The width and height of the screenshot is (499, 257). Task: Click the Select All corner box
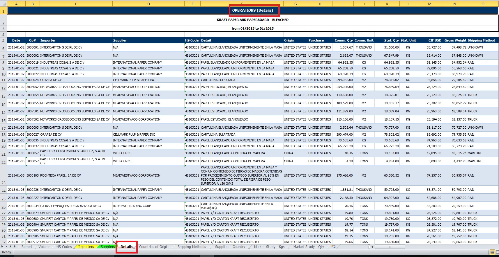coord(3,4)
